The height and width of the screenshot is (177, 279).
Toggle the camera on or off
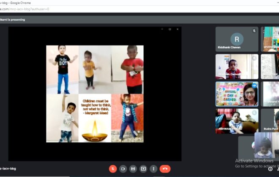pos(123,169)
